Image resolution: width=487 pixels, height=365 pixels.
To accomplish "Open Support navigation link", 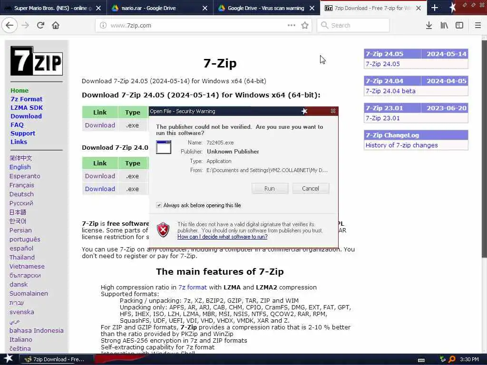I will (23, 133).
